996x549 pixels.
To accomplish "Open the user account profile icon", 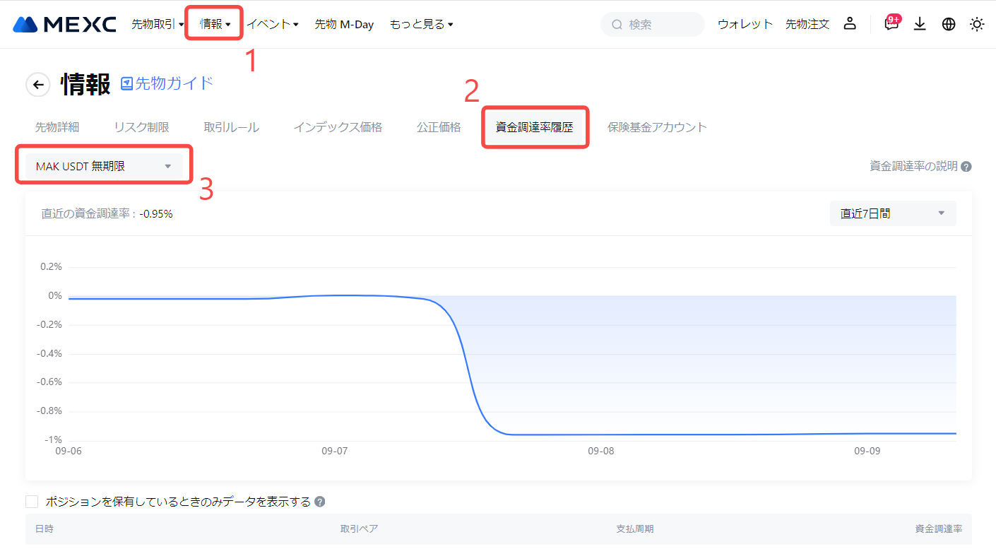I will 850,24.
